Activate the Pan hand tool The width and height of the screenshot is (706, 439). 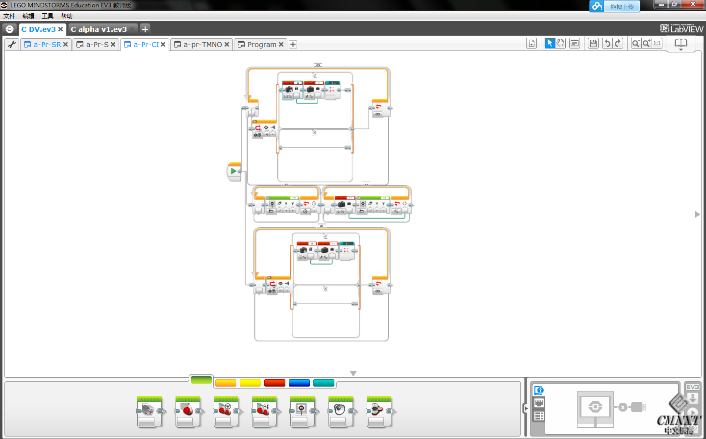pyautogui.click(x=560, y=43)
